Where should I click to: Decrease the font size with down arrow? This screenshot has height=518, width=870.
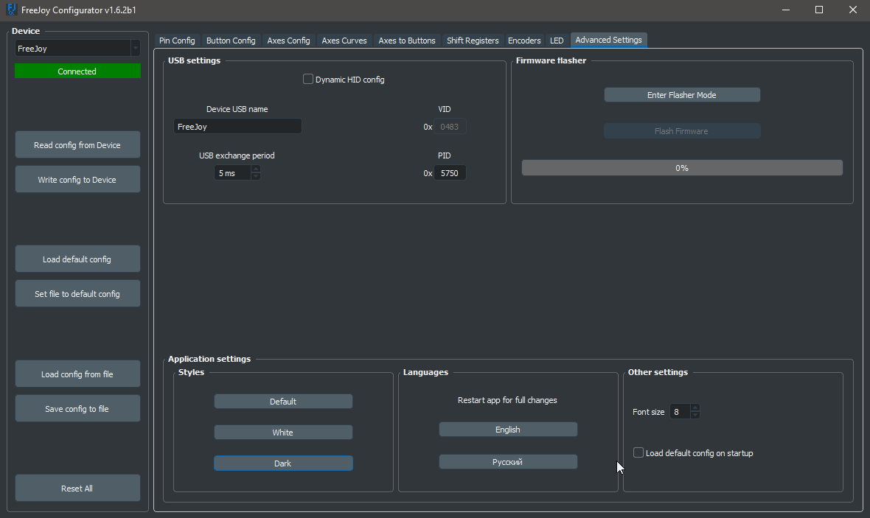[x=695, y=416]
